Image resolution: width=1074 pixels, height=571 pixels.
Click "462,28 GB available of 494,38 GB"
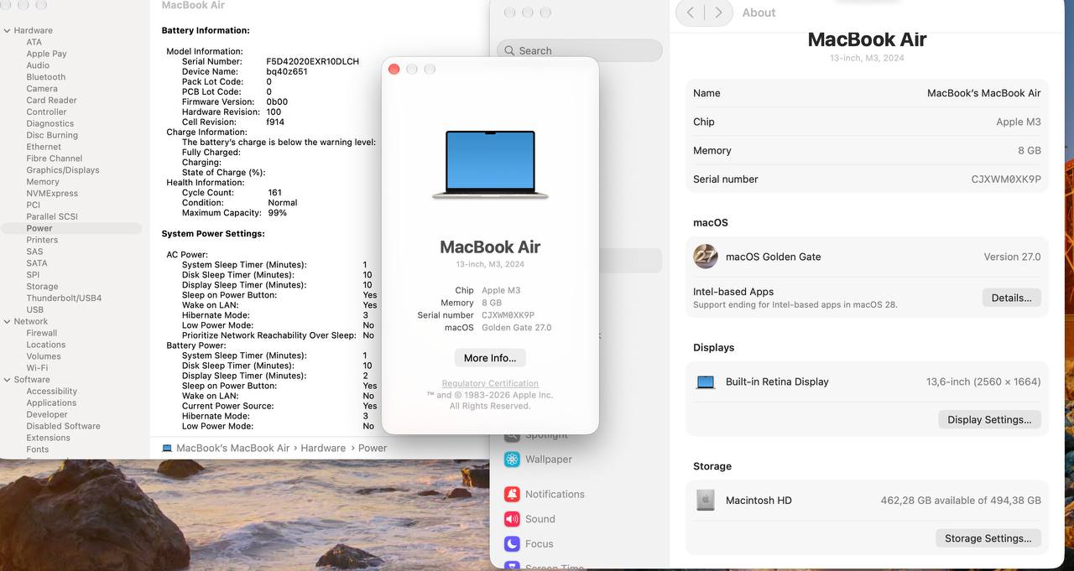tap(961, 501)
